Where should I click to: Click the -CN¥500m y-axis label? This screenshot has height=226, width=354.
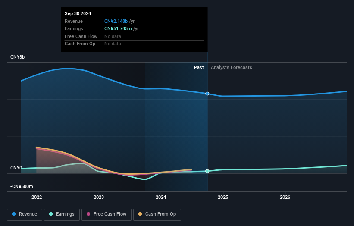coord(22,186)
